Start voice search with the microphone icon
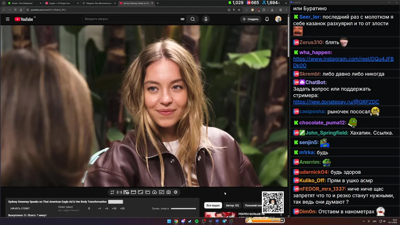This screenshot has height=225, width=400. tap(206, 19)
